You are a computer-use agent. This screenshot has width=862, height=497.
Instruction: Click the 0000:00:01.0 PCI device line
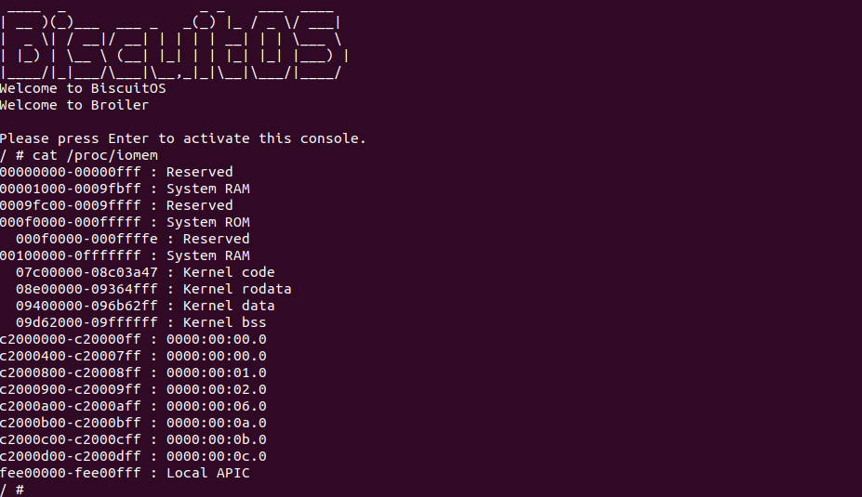(x=133, y=373)
